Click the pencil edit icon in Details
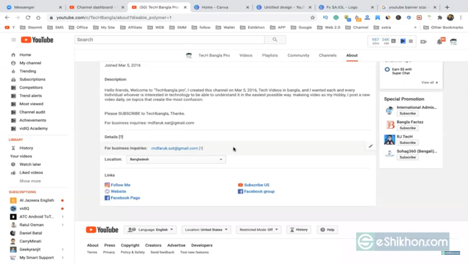The width and height of the screenshot is (468, 263). [370, 146]
